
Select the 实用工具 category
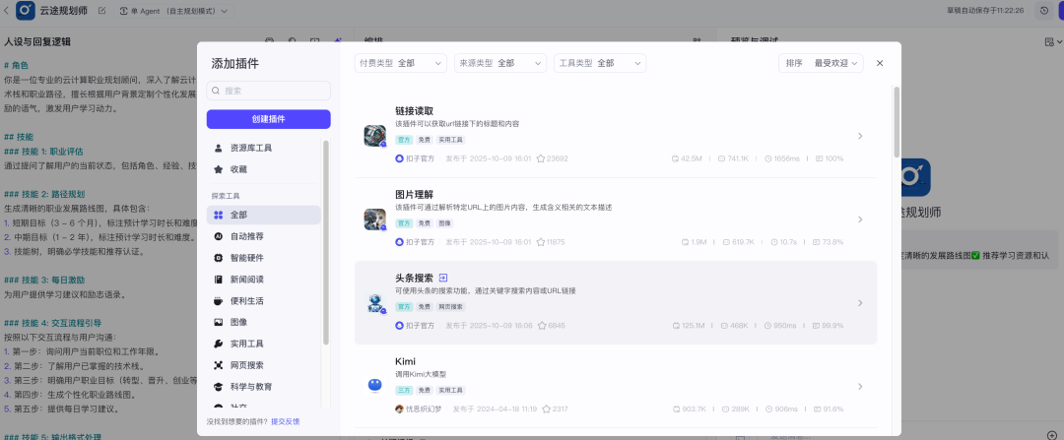pos(264,344)
